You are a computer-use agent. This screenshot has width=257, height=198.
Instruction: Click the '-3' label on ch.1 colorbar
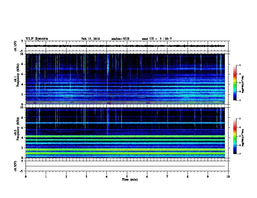click(x=239, y=65)
